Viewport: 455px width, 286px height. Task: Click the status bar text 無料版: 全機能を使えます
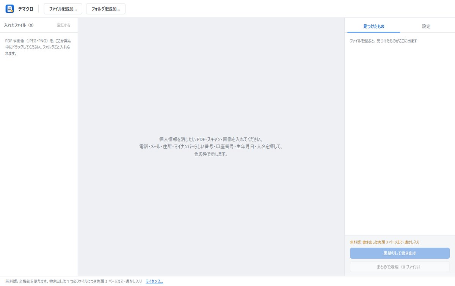[74, 281]
